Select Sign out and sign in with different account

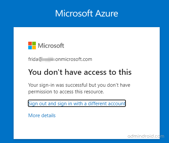77,103
